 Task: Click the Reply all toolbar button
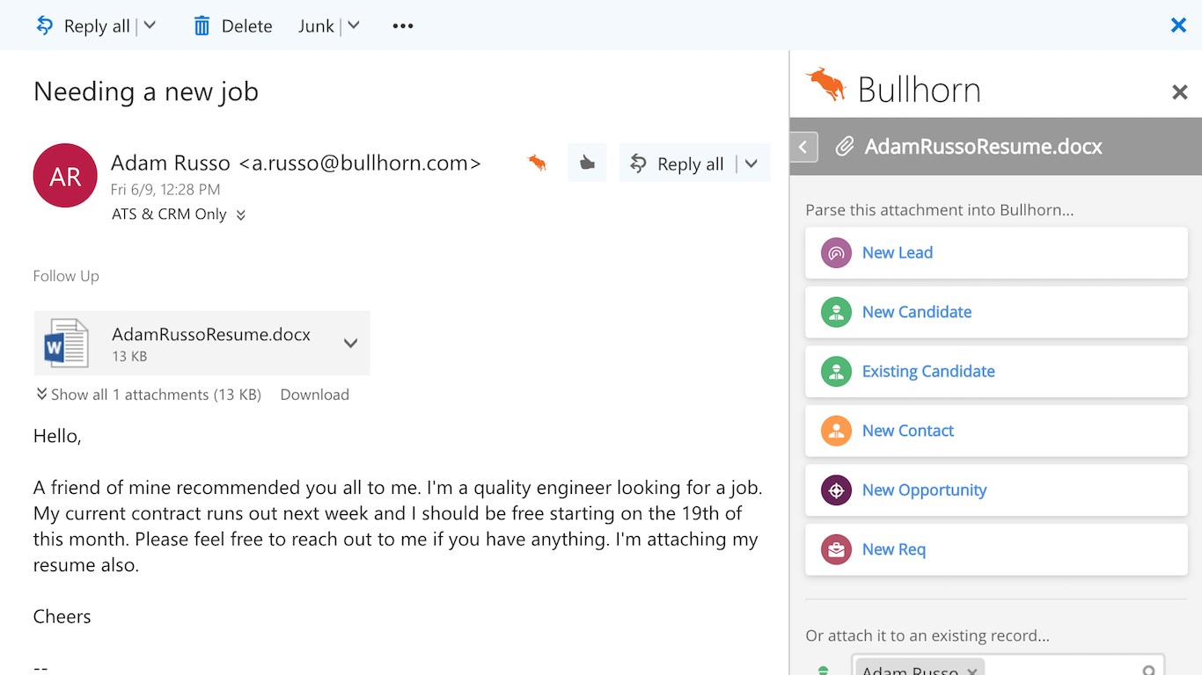pos(83,26)
